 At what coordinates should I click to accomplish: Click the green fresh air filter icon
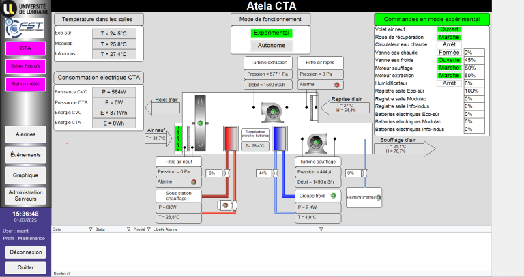(180, 138)
